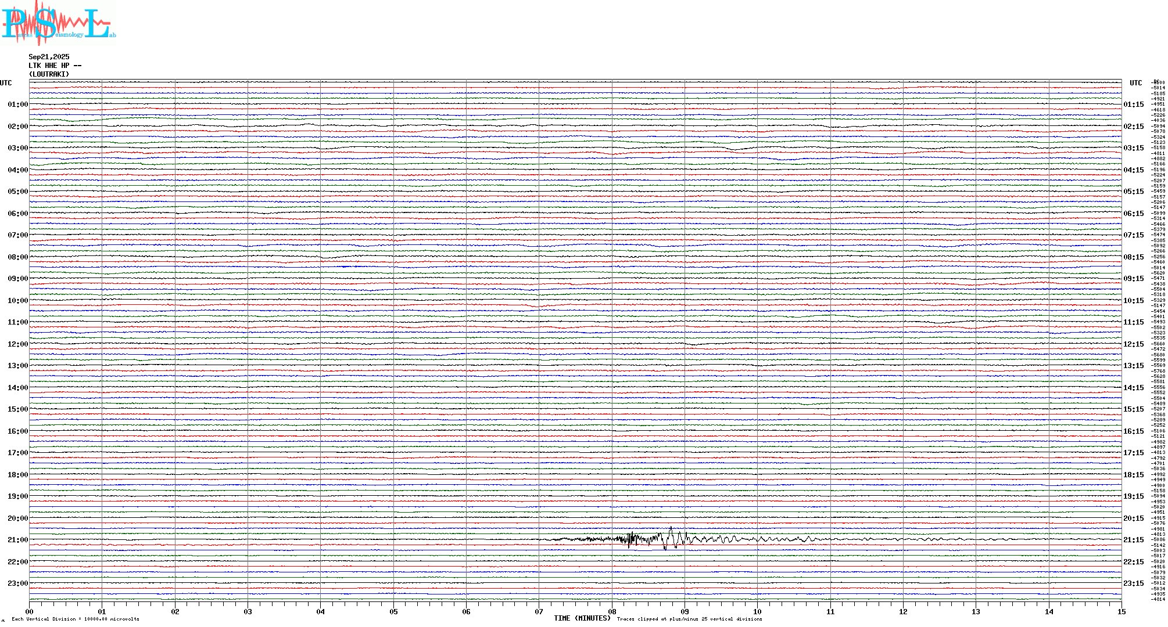The width and height of the screenshot is (1168, 627).
Task: Click the 19:00 hour label on the left
Action: click(18, 496)
